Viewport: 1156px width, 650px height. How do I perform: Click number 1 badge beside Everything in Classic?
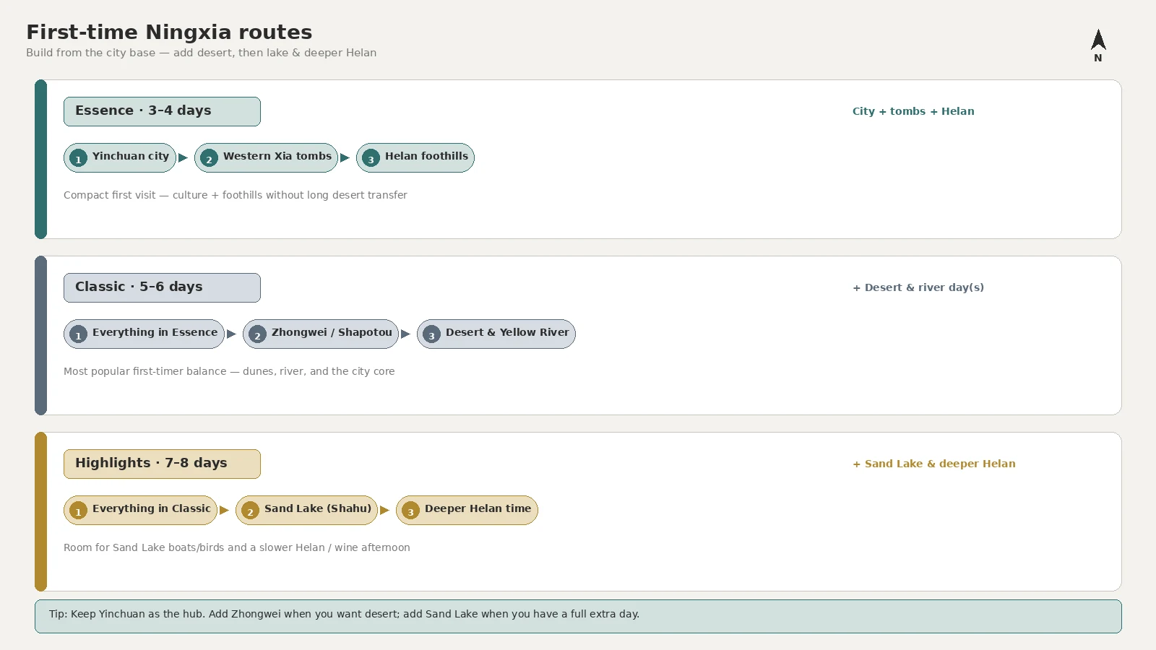(x=78, y=511)
